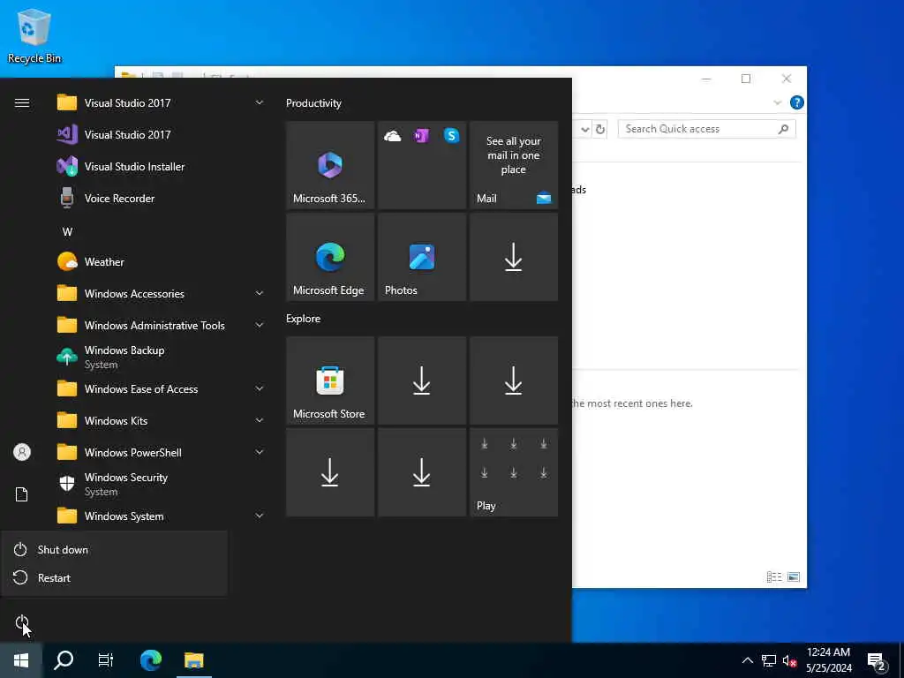This screenshot has width=904, height=678.
Task: Open the Recycle Bin on the desktop
Action: [x=34, y=35]
